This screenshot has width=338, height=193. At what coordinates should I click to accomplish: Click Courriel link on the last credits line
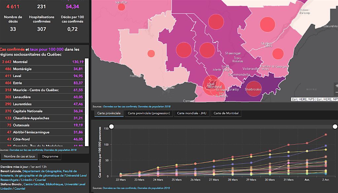pos(20,188)
